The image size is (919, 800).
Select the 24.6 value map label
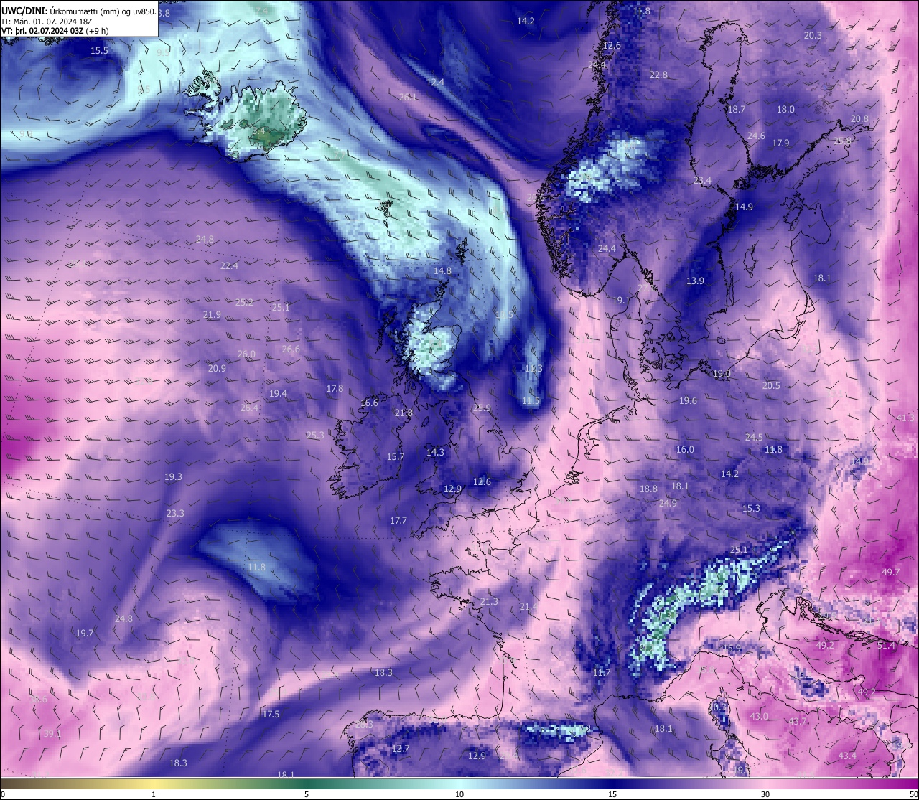point(756,136)
